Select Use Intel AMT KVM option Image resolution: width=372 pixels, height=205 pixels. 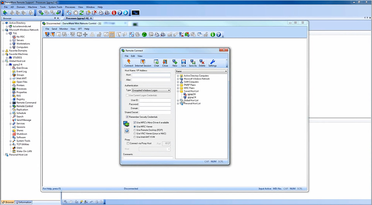135,137
